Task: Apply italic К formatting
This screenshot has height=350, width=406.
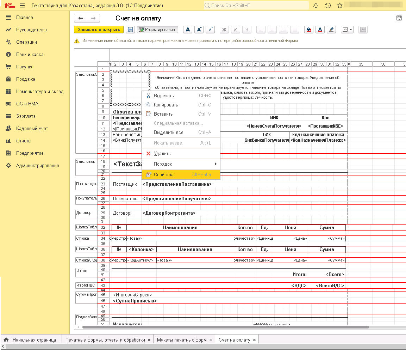Action: (x=235, y=30)
